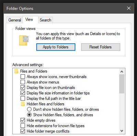137x136 pixels.
Task: Uncheck Hide folder merge conflicts
Action: click(x=23, y=131)
